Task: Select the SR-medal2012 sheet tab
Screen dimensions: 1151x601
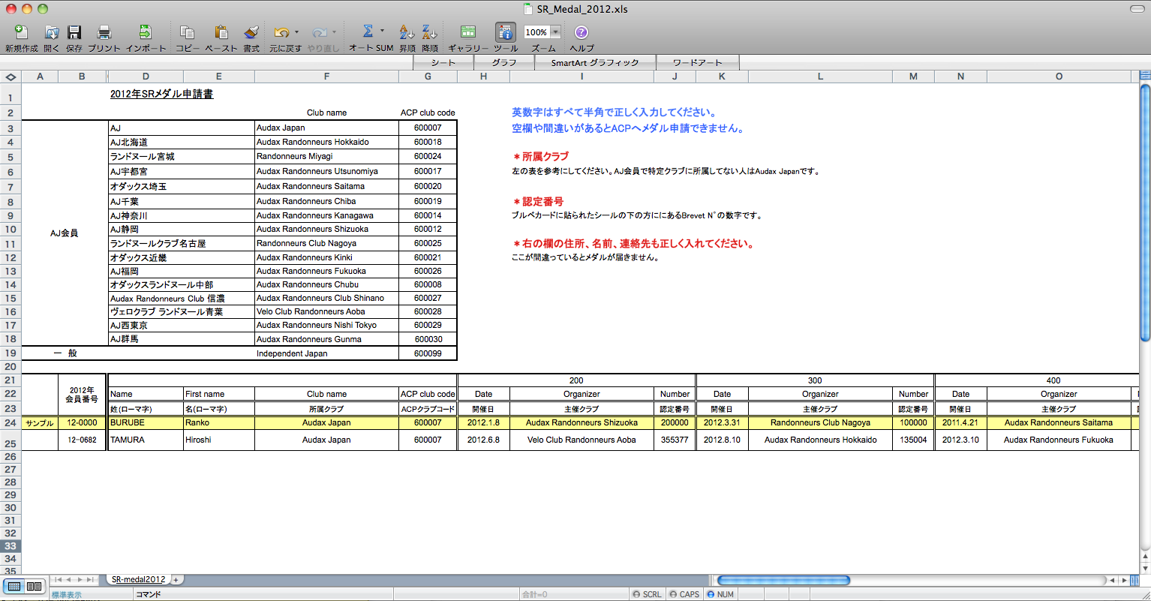Action: click(138, 580)
